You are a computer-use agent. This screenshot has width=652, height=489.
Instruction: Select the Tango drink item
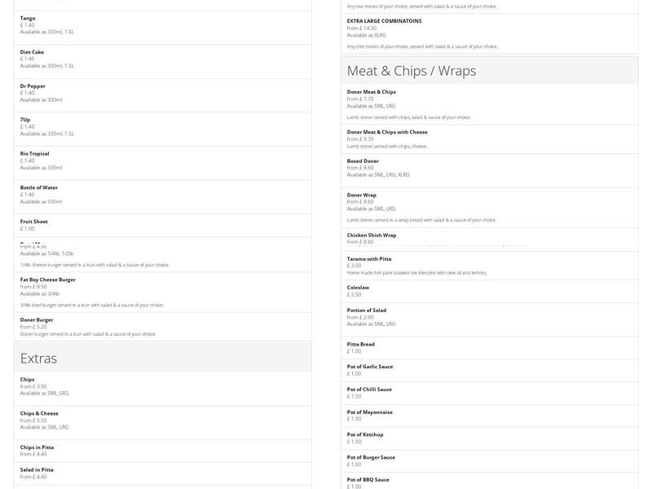pos(28,18)
